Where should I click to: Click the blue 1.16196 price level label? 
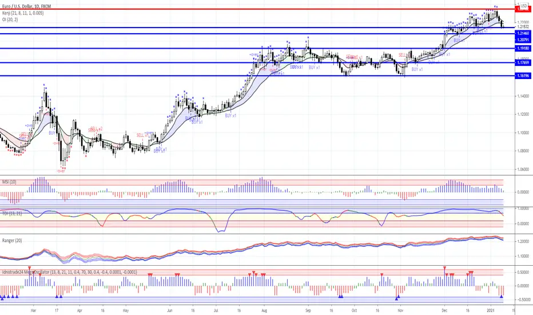coord(523,76)
